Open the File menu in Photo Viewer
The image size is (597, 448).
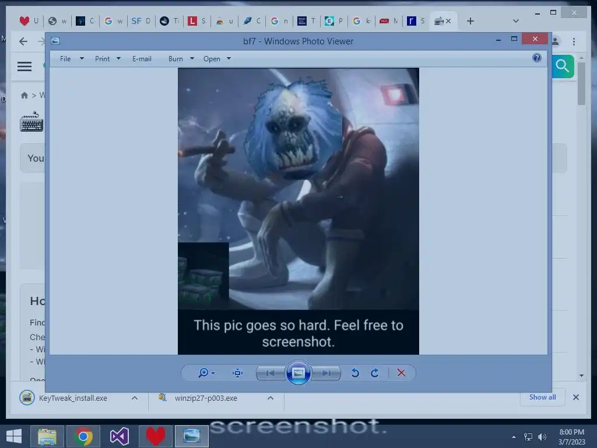[65, 59]
